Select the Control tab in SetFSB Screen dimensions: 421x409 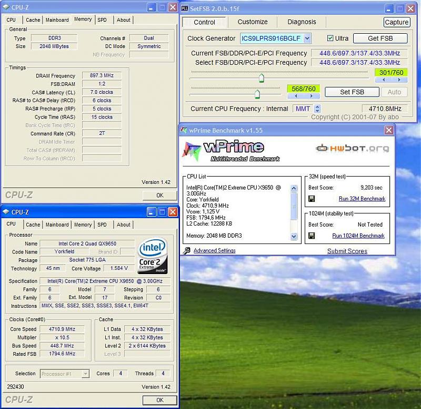pos(204,22)
